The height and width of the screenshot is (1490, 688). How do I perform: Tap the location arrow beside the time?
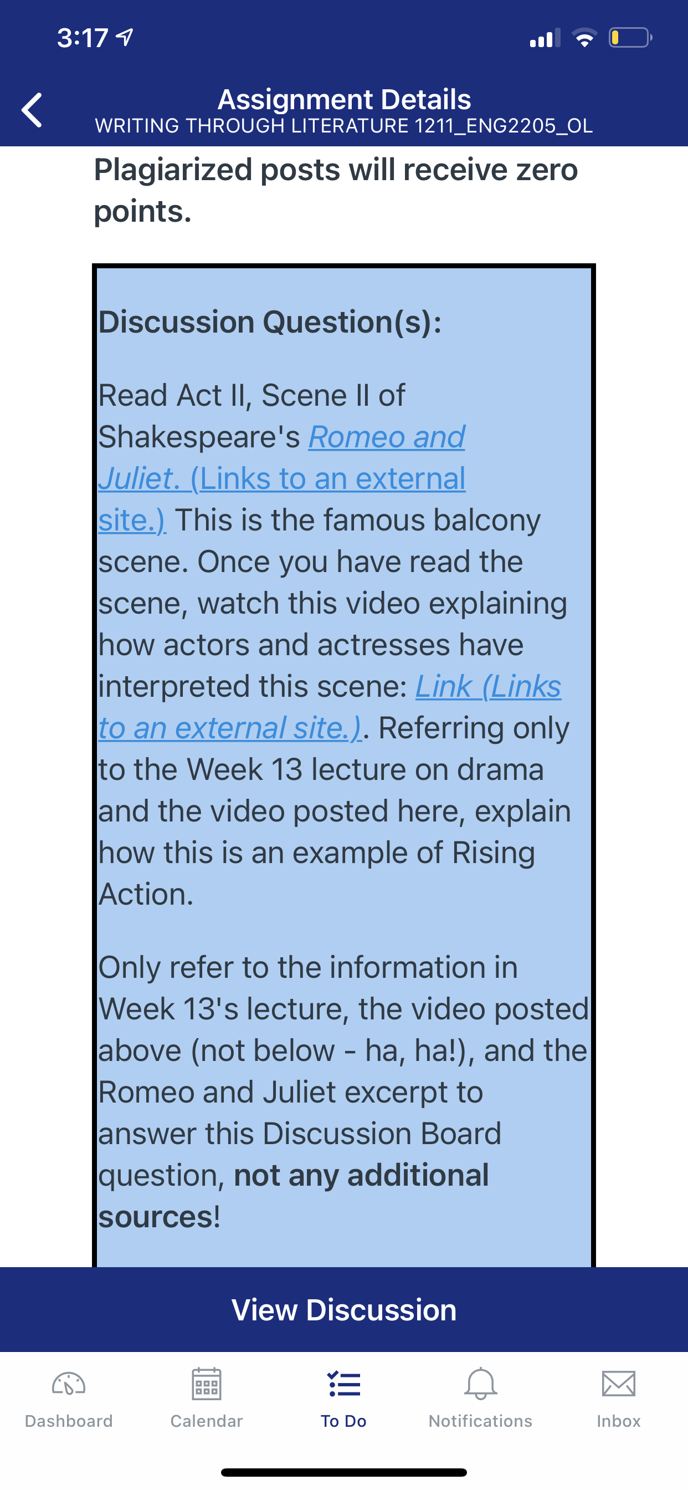[x=125, y=38]
